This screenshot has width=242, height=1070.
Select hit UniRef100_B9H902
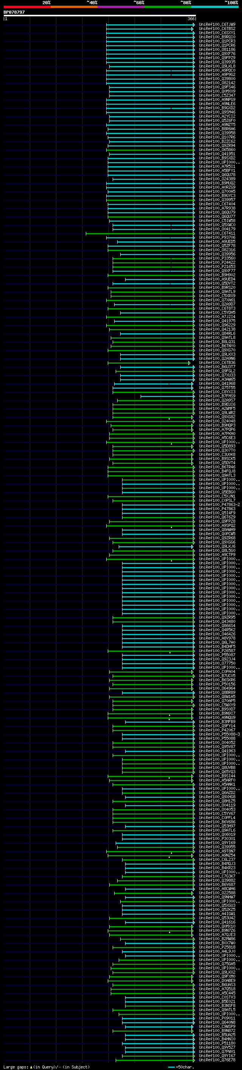(x=217, y=274)
